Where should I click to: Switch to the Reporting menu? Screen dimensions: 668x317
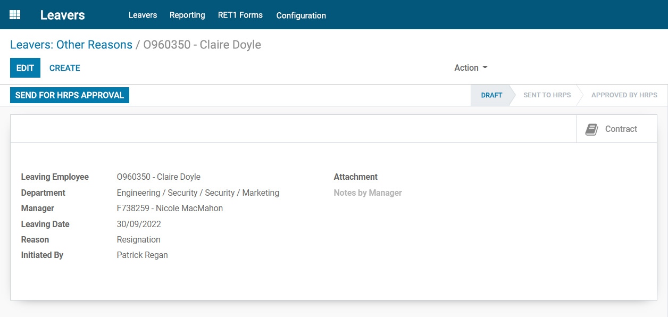pos(187,15)
